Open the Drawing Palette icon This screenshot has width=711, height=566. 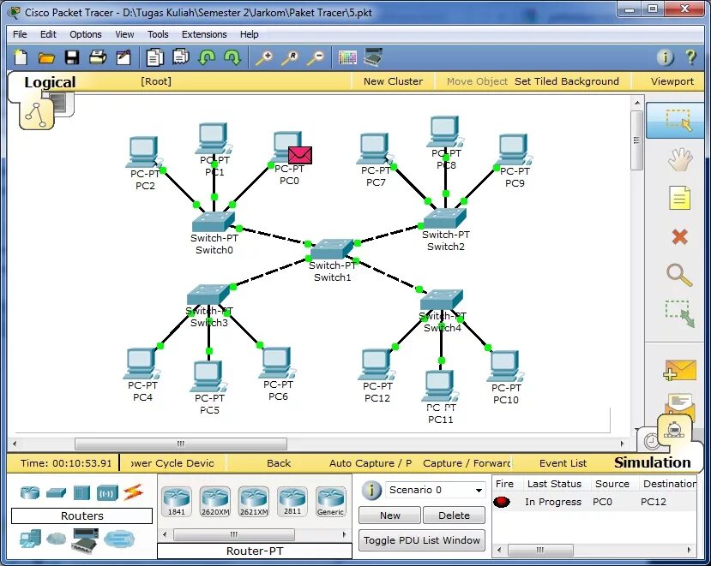[347, 57]
